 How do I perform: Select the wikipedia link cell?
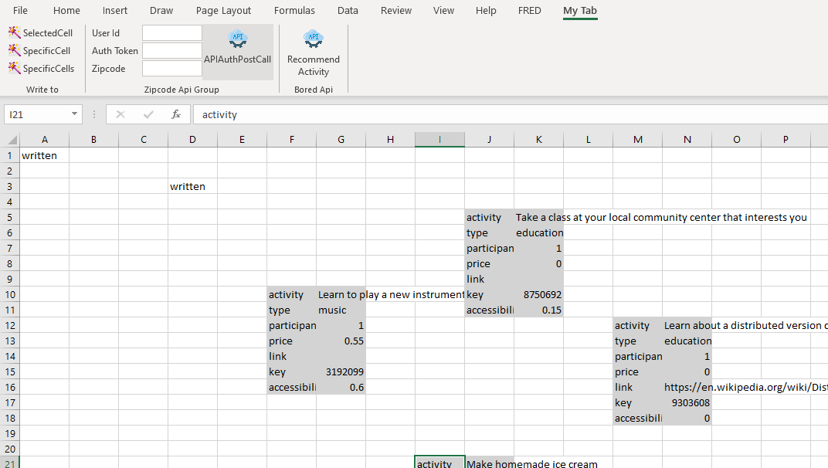(687, 387)
